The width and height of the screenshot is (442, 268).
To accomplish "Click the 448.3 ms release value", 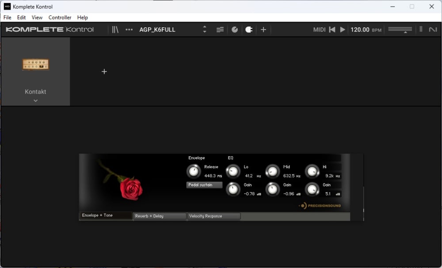I will (x=213, y=176).
